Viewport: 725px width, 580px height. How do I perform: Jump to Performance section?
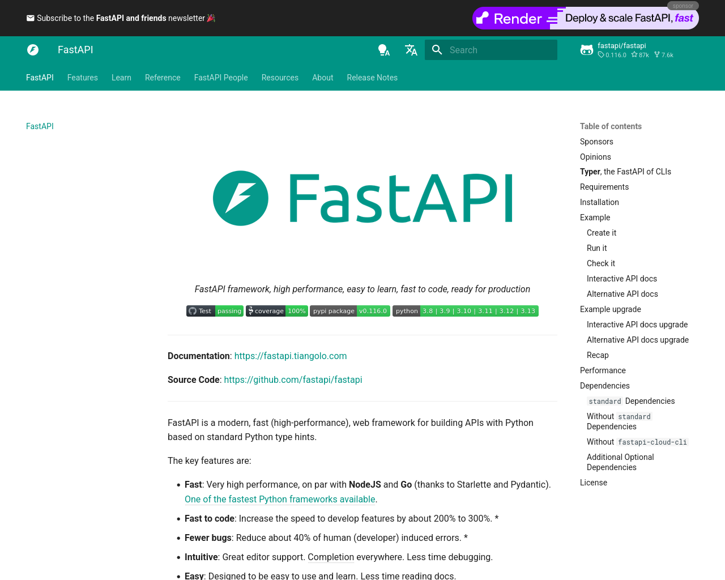tap(603, 370)
